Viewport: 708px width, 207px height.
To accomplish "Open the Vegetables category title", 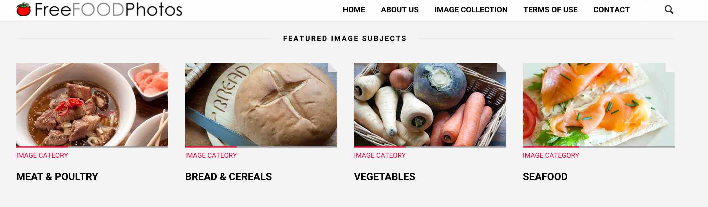I will [x=385, y=177].
